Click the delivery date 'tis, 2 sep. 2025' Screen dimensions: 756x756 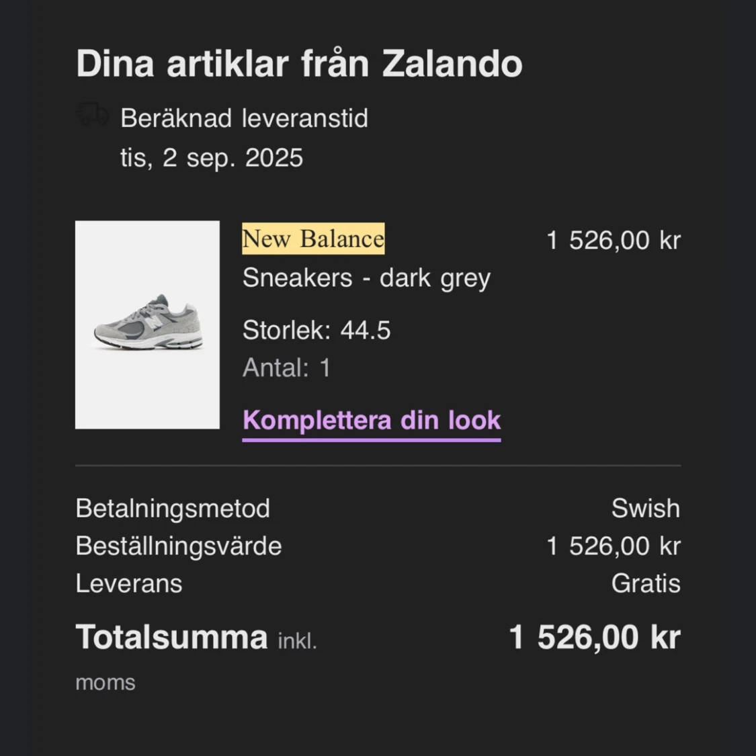212,158
